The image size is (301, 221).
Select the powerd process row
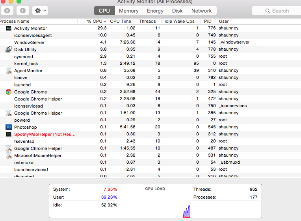click(150, 120)
